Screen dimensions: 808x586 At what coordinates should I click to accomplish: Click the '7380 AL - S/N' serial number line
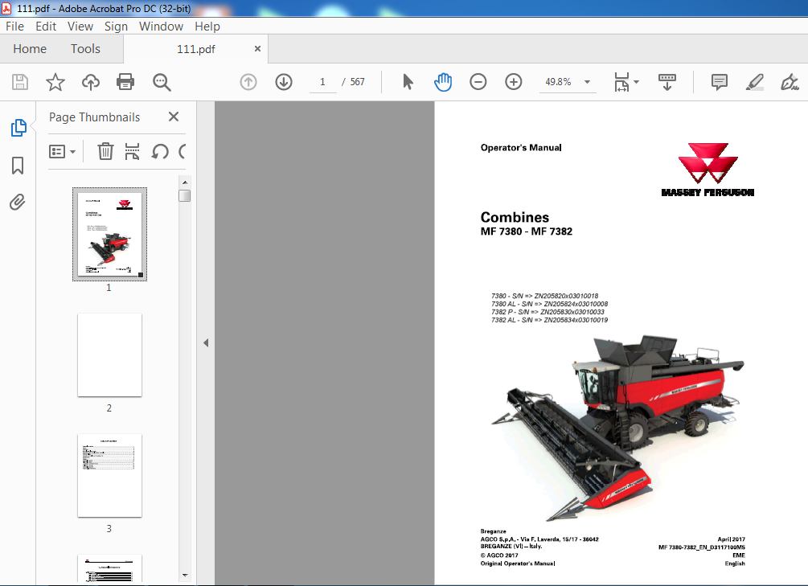click(x=549, y=304)
